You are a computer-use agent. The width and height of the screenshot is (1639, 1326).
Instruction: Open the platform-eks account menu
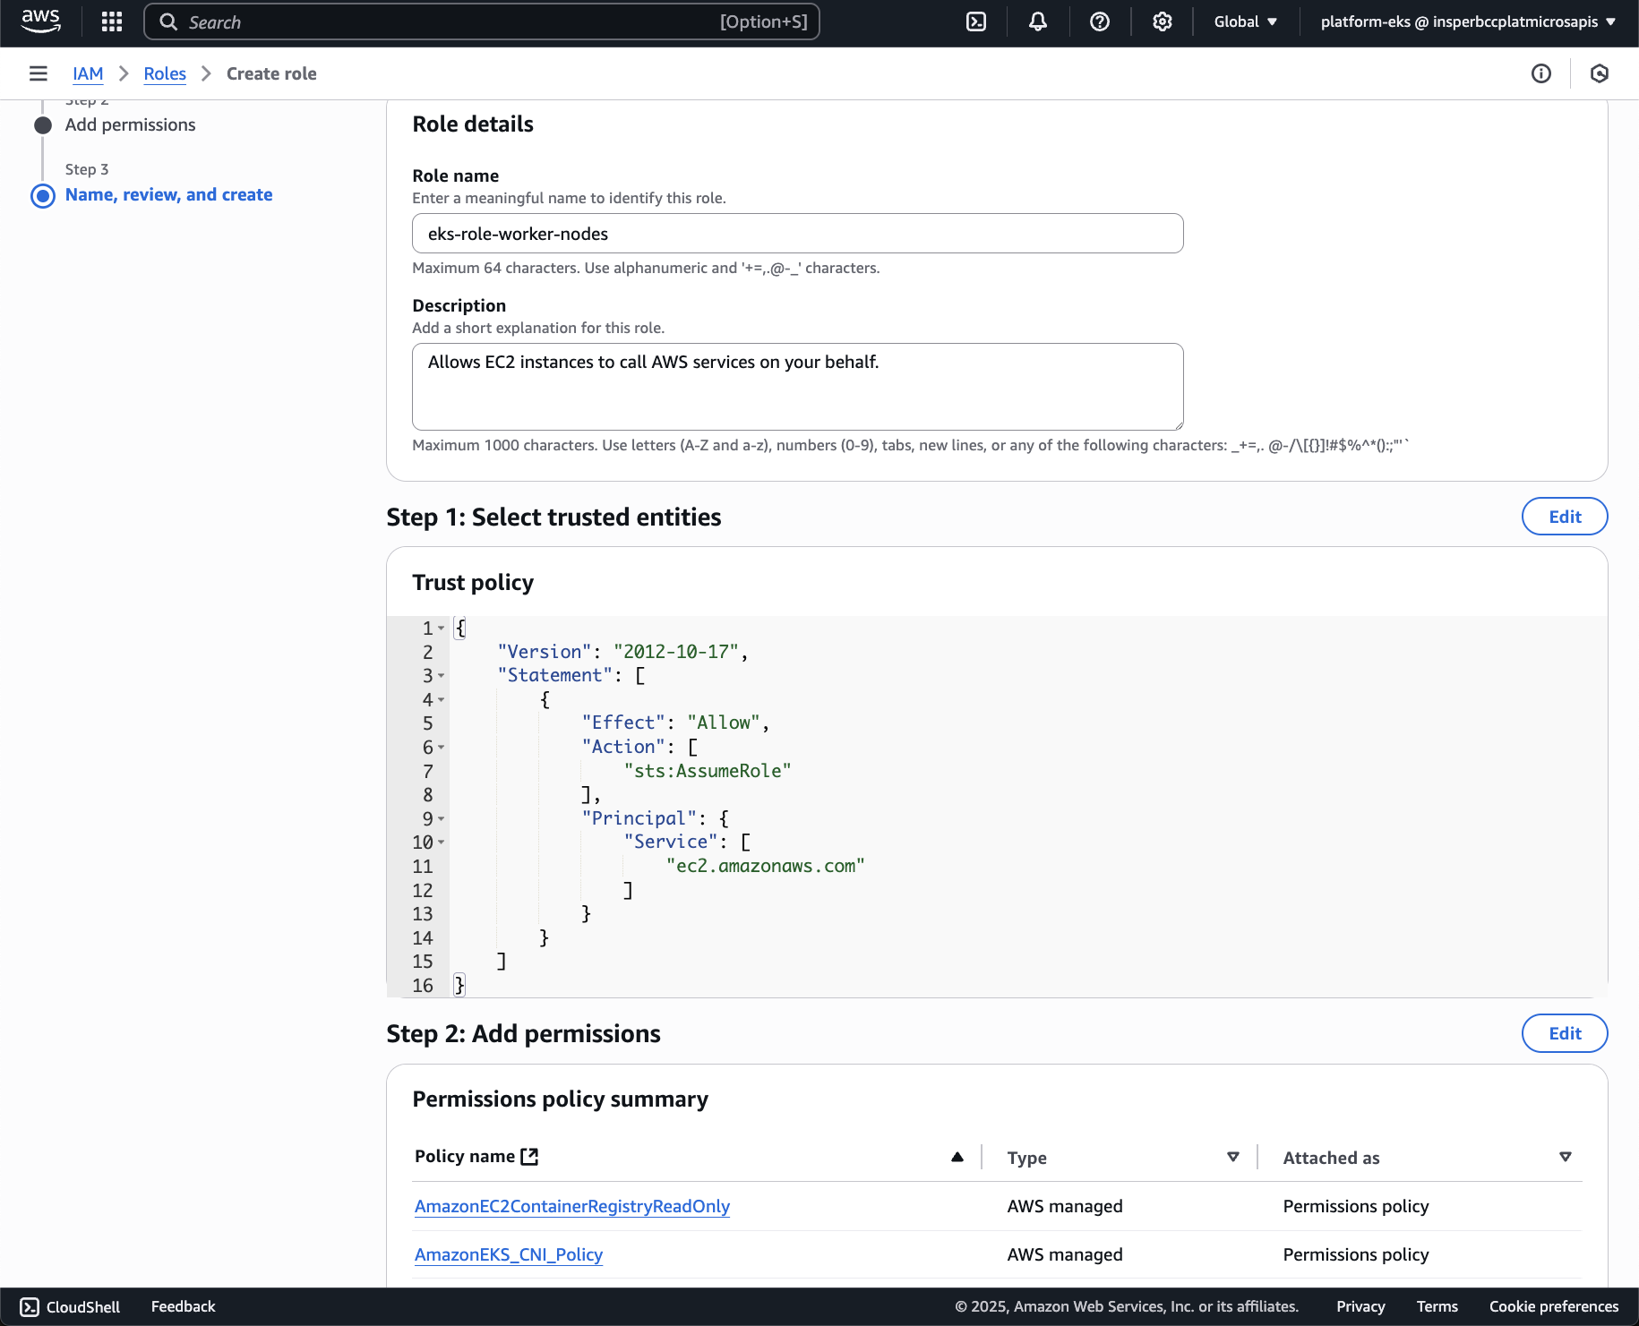[x=1467, y=21]
